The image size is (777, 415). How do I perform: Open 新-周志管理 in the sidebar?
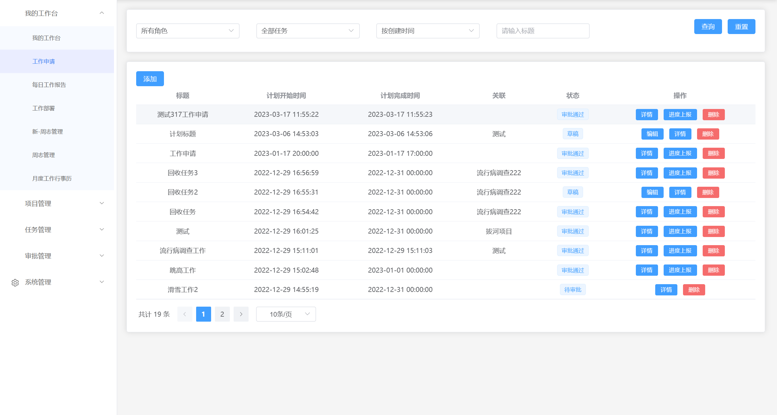click(57, 132)
